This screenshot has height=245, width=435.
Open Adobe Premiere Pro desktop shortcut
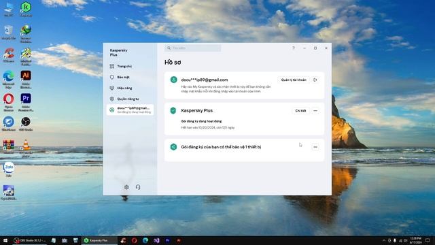[x=26, y=102]
